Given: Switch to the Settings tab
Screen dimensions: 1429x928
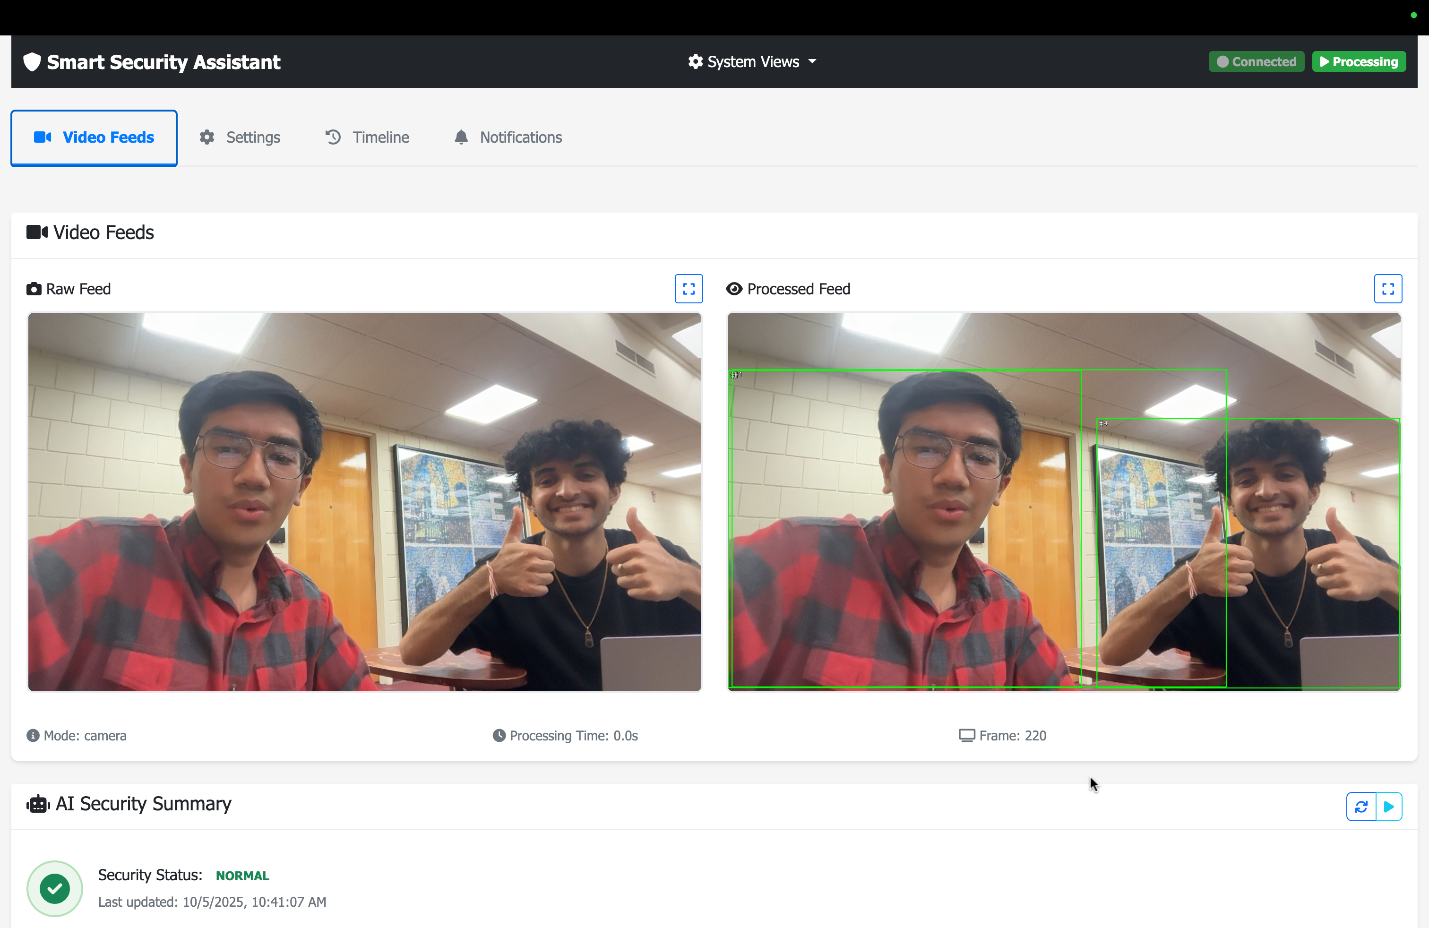Looking at the screenshot, I should click(x=240, y=137).
